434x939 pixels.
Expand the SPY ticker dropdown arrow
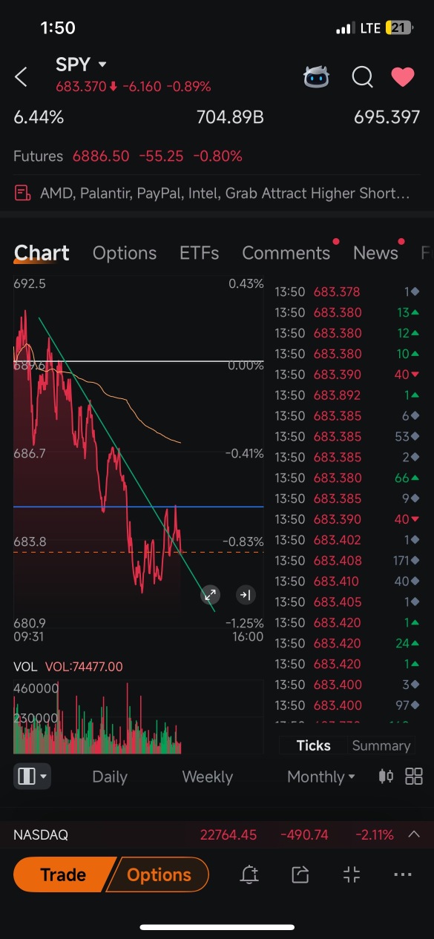tap(102, 65)
